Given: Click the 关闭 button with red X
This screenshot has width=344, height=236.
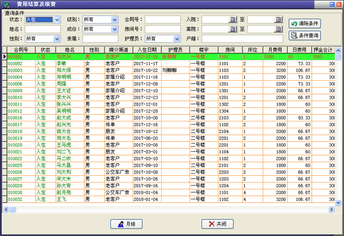Looking at the screenshot, I should point(217,223).
